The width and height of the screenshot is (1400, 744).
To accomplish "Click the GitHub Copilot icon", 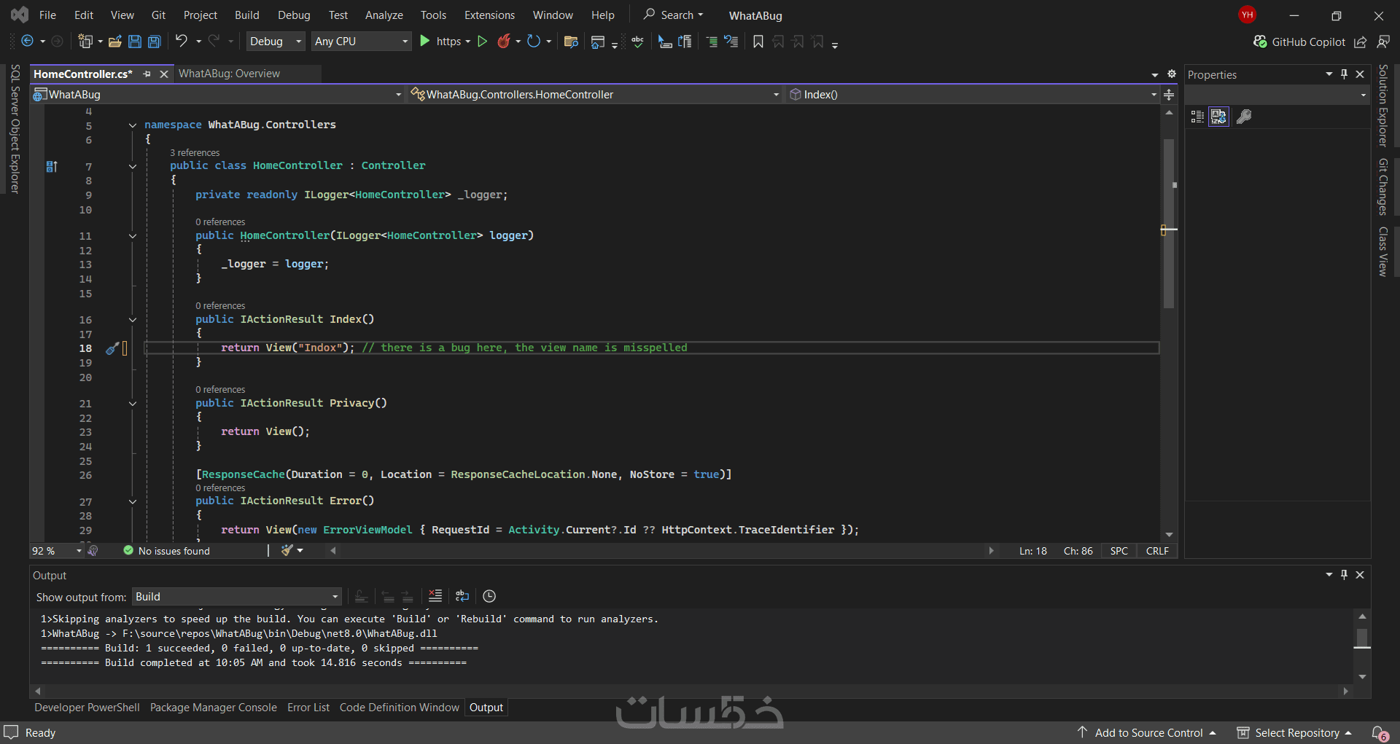I will [x=1260, y=42].
